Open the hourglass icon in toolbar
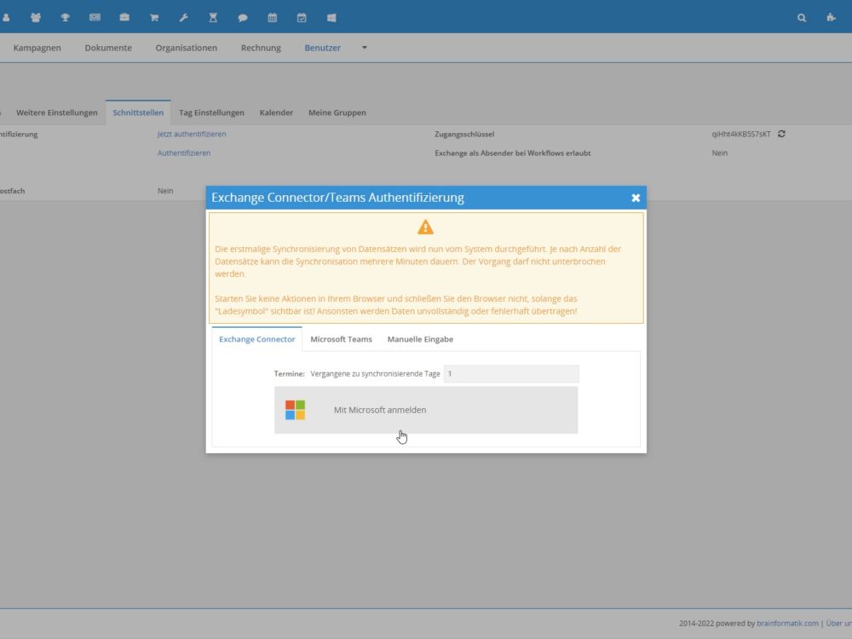The image size is (852, 639). coord(213,17)
